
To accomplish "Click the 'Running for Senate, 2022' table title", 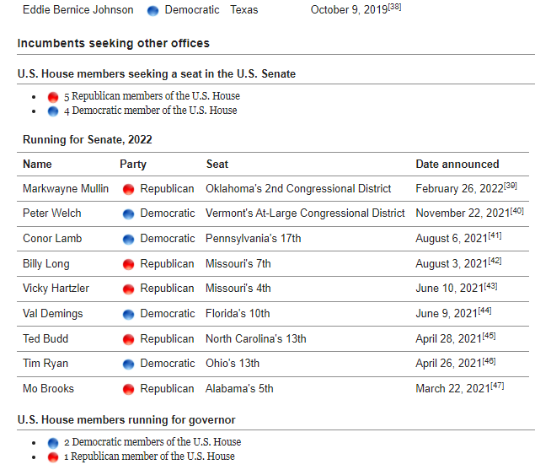I will (x=88, y=140).
